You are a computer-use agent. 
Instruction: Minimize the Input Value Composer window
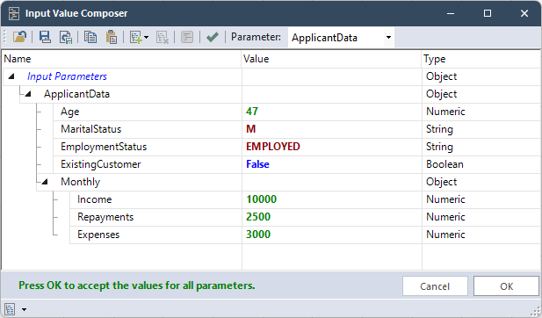pyautogui.click(x=451, y=13)
